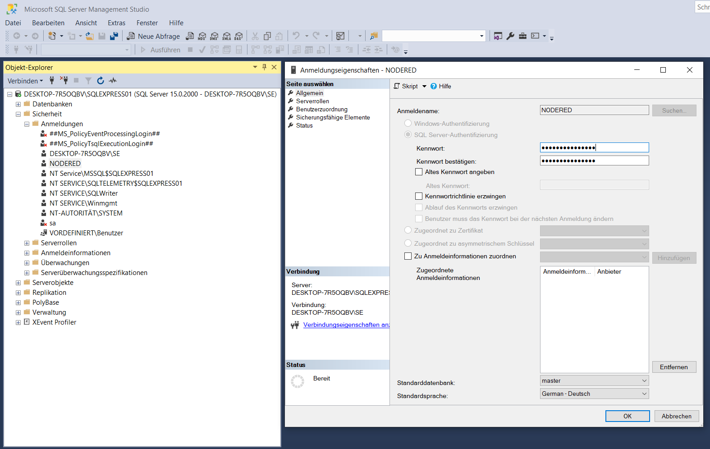Image resolution: width=710 pixels, height=449 pixels.
Task: Expand the Datenbanken node
Action: (x=18, y=104)
